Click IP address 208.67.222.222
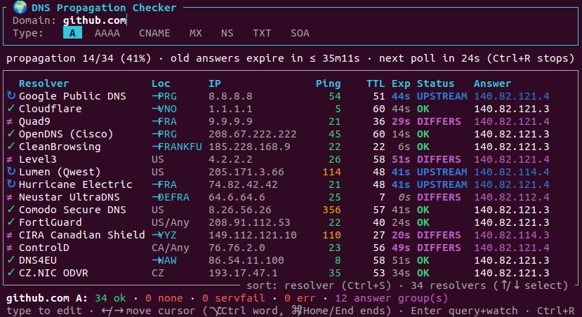 tap(253, 134)
